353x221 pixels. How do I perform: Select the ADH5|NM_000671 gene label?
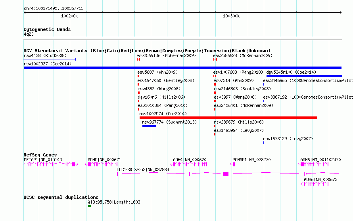[x=104, y=160]
